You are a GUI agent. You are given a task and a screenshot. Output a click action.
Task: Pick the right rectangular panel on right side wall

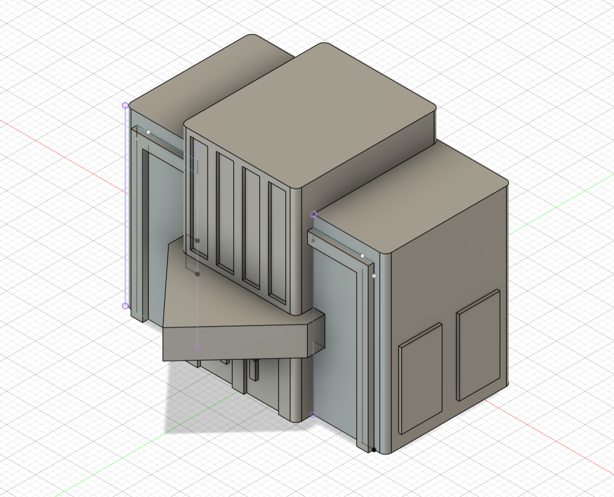479,345
